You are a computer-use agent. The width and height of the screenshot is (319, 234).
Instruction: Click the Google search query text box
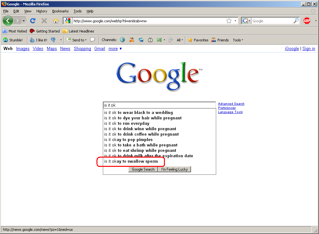pyautogui.click(x=159, y=105)
